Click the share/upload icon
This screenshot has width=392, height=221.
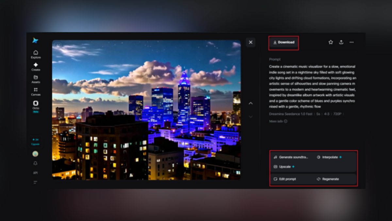341,42
